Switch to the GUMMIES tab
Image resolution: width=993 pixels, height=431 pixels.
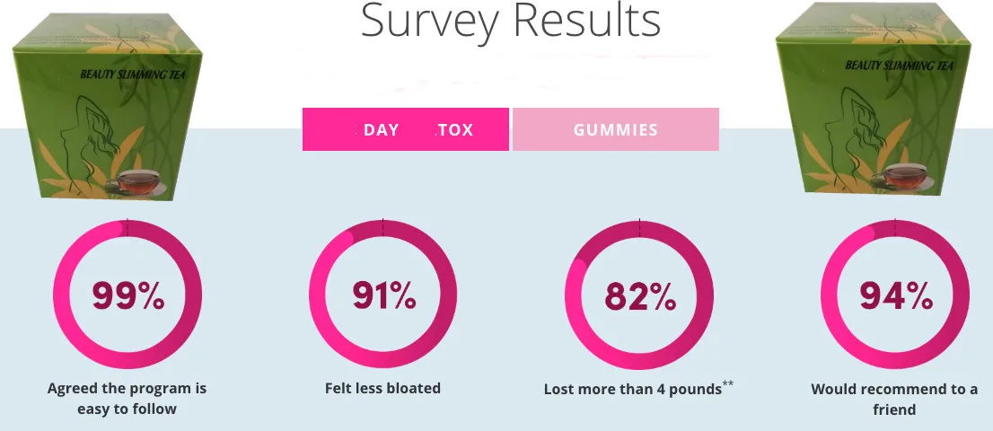616,129
